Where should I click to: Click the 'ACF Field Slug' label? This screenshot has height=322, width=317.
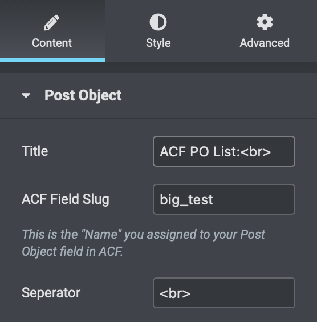click(66, 199)
